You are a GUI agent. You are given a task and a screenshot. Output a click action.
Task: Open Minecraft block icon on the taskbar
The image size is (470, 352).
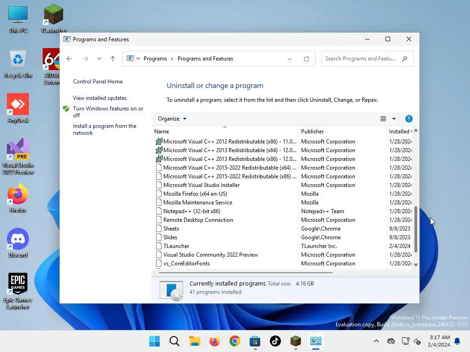(x=296, y=341)
